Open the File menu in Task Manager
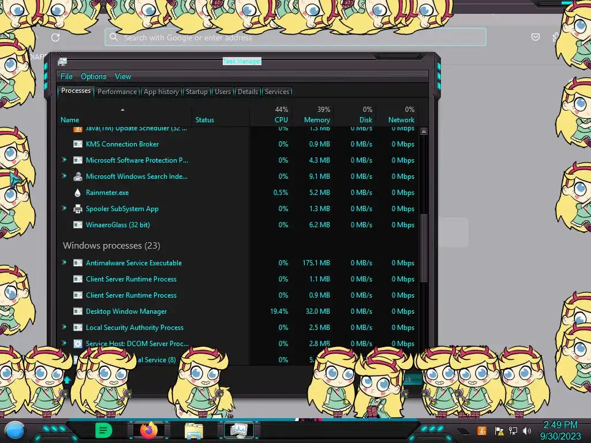Screen dimensions: 591x443 pos(66,77)
